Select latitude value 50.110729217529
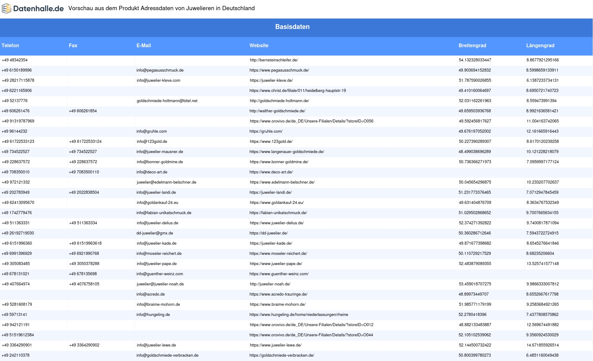The height and width of the screenshot is (361, 593). 475,254
